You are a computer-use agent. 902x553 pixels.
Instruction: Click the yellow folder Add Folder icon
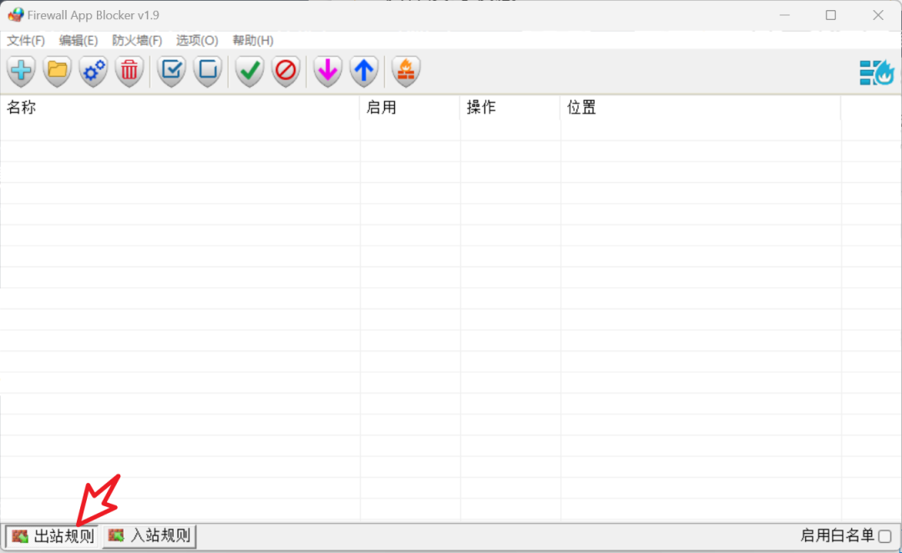(x=58, y=71)
